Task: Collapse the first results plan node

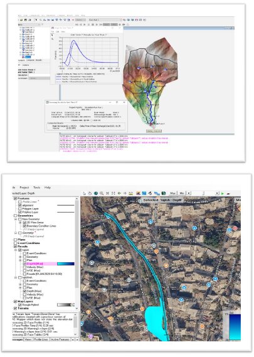Action: pos(16,250)
